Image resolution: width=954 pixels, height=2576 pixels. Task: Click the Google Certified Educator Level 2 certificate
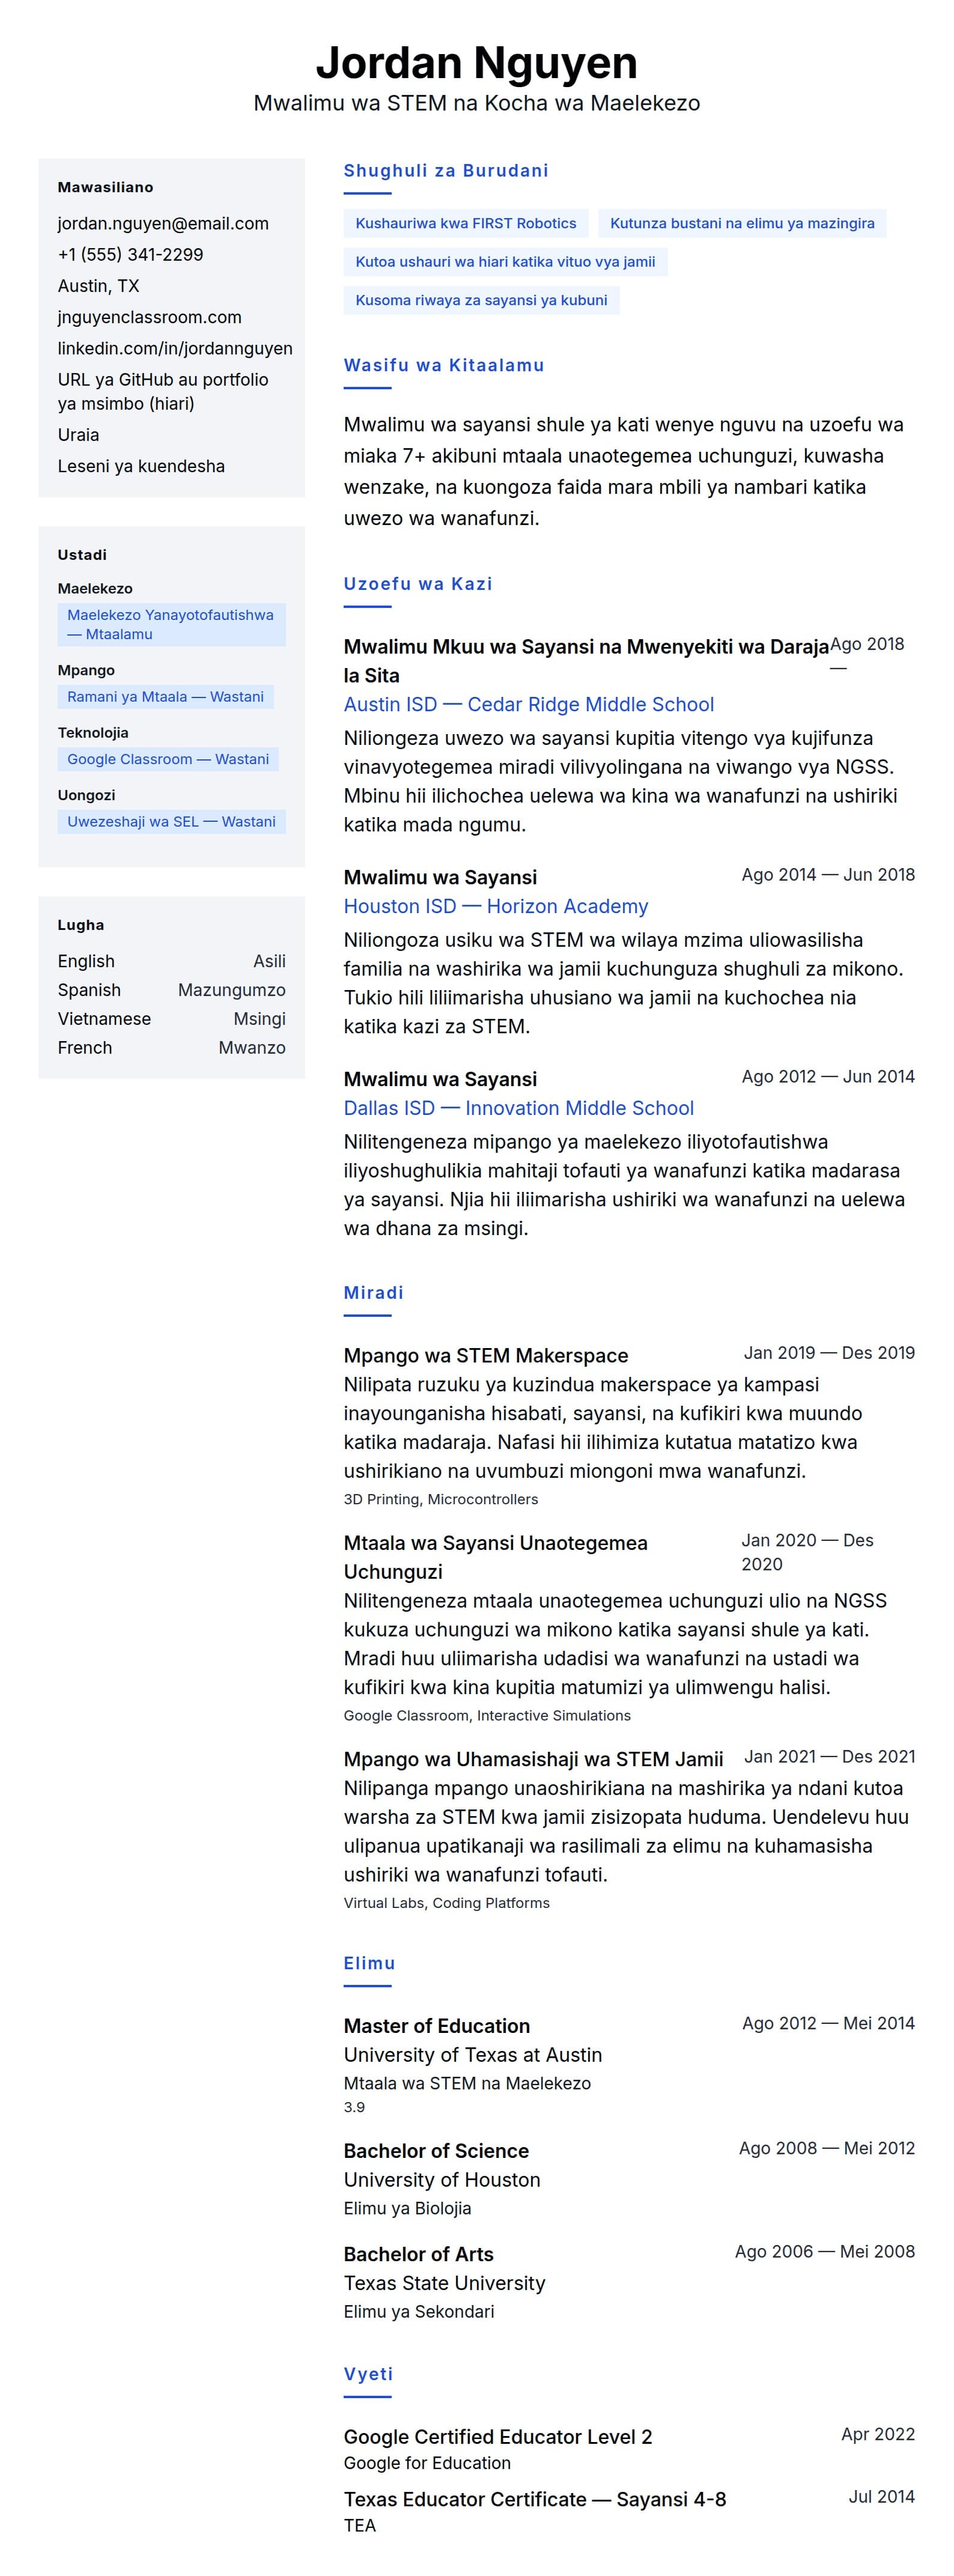click(497, 2436)
